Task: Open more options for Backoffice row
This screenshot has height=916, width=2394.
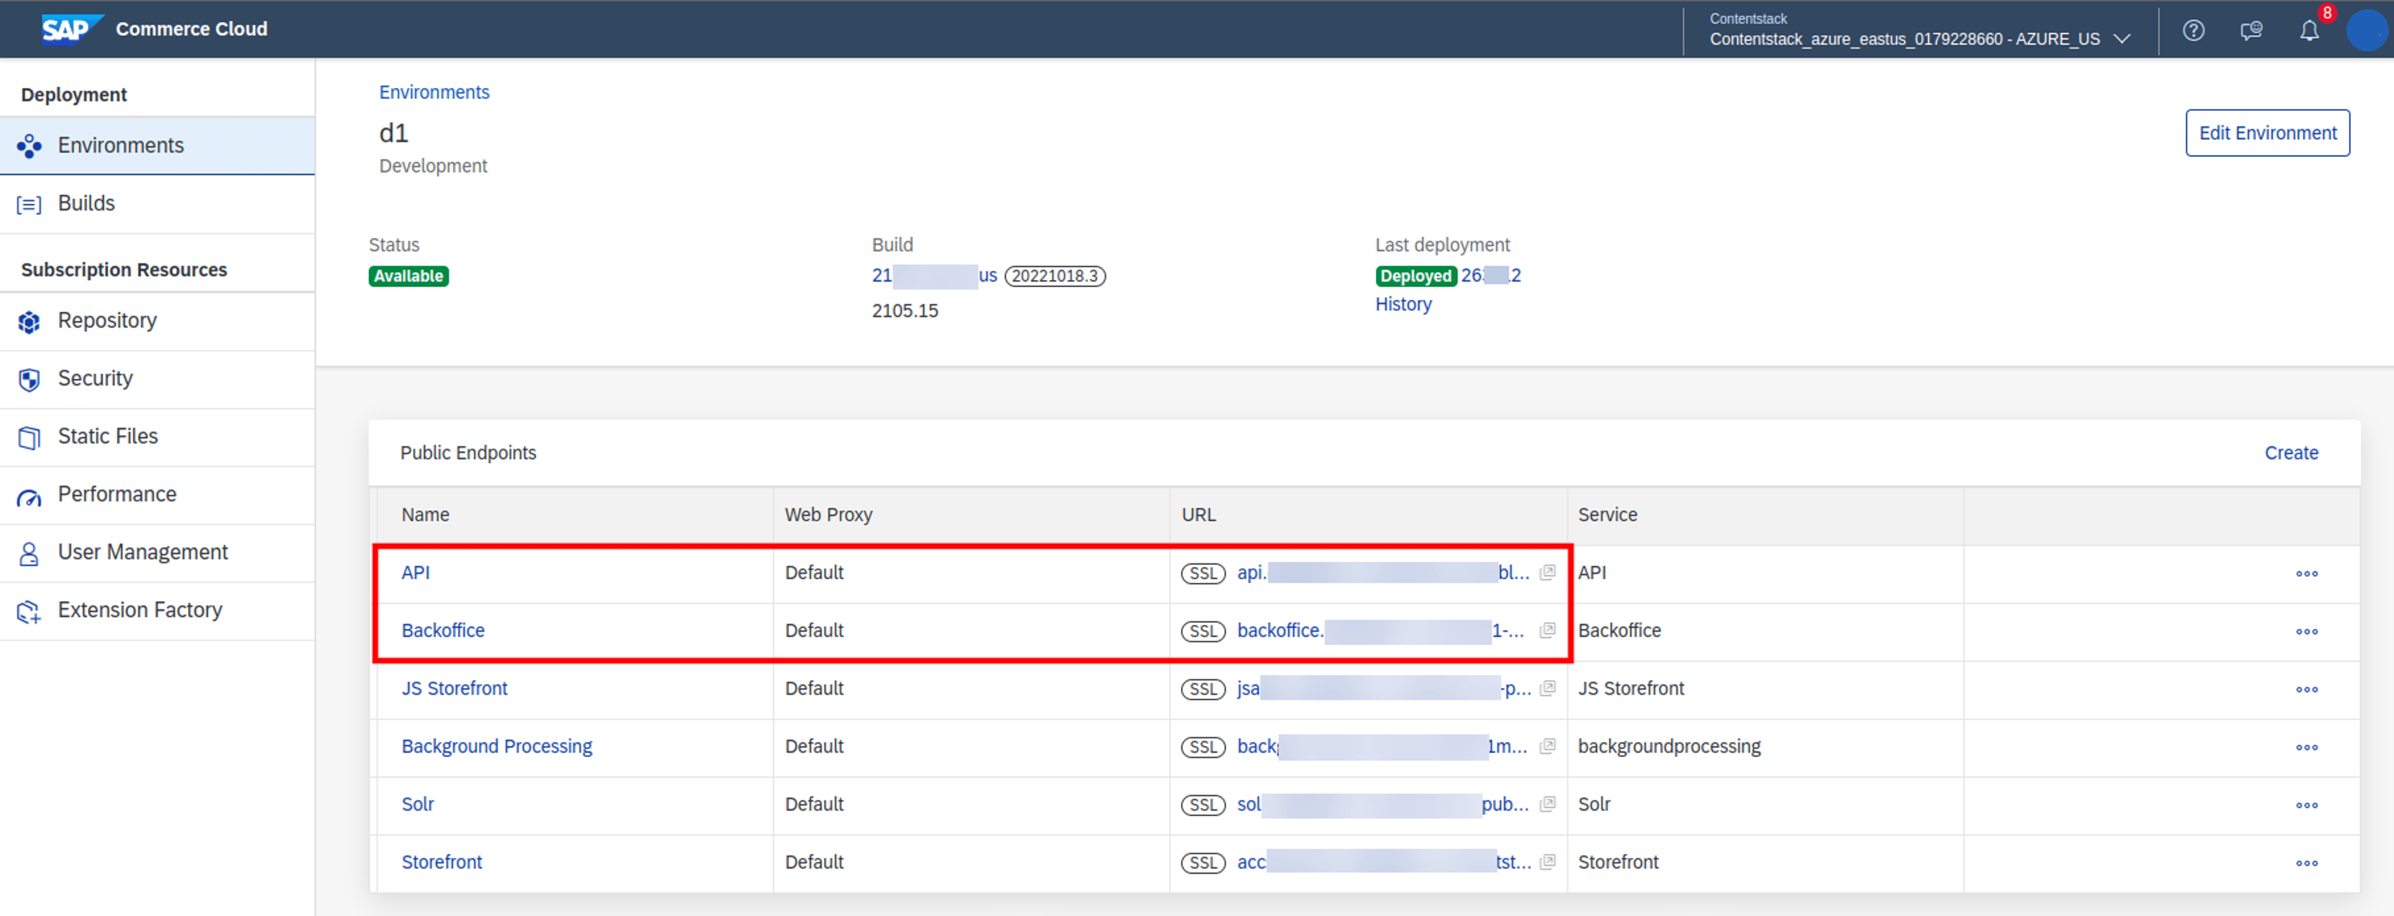Action: click(x=2307, y=632)
